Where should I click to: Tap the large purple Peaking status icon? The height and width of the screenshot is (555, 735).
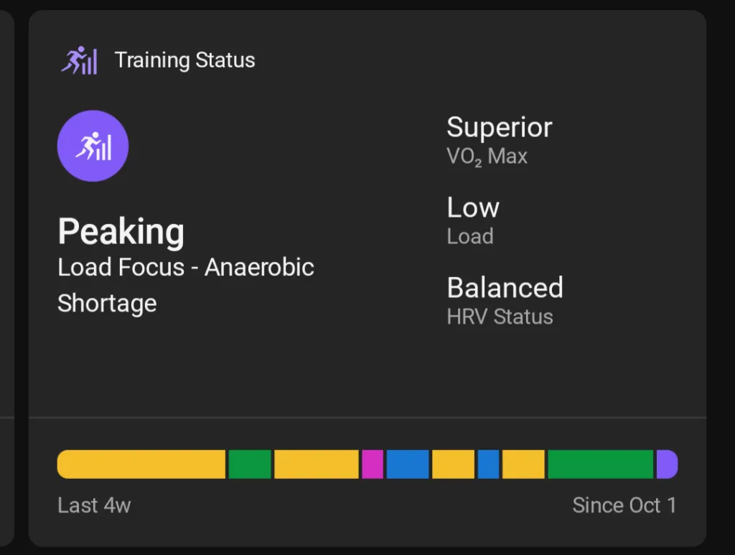(x=93, y=146)
